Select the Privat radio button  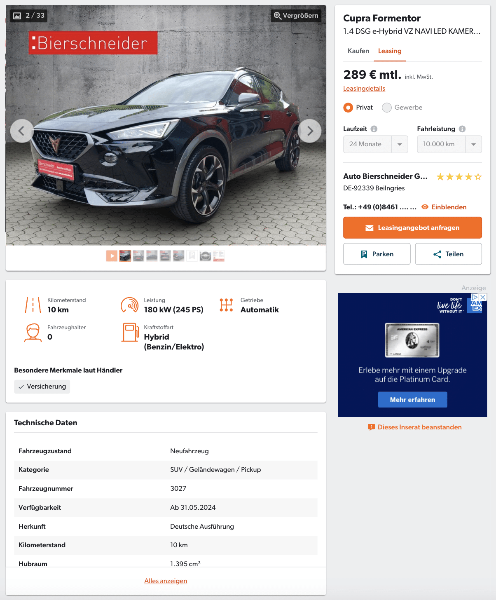(x=348, y=108)
